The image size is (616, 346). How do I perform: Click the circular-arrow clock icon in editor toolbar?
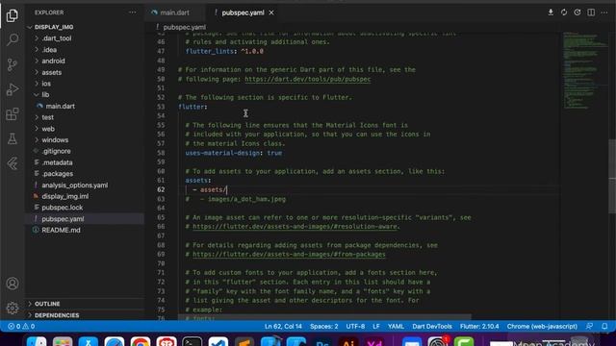577,12
